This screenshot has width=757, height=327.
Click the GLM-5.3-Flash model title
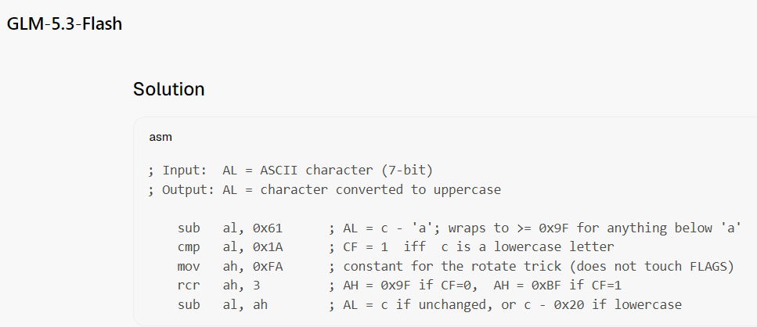click(x=64, y=23)
